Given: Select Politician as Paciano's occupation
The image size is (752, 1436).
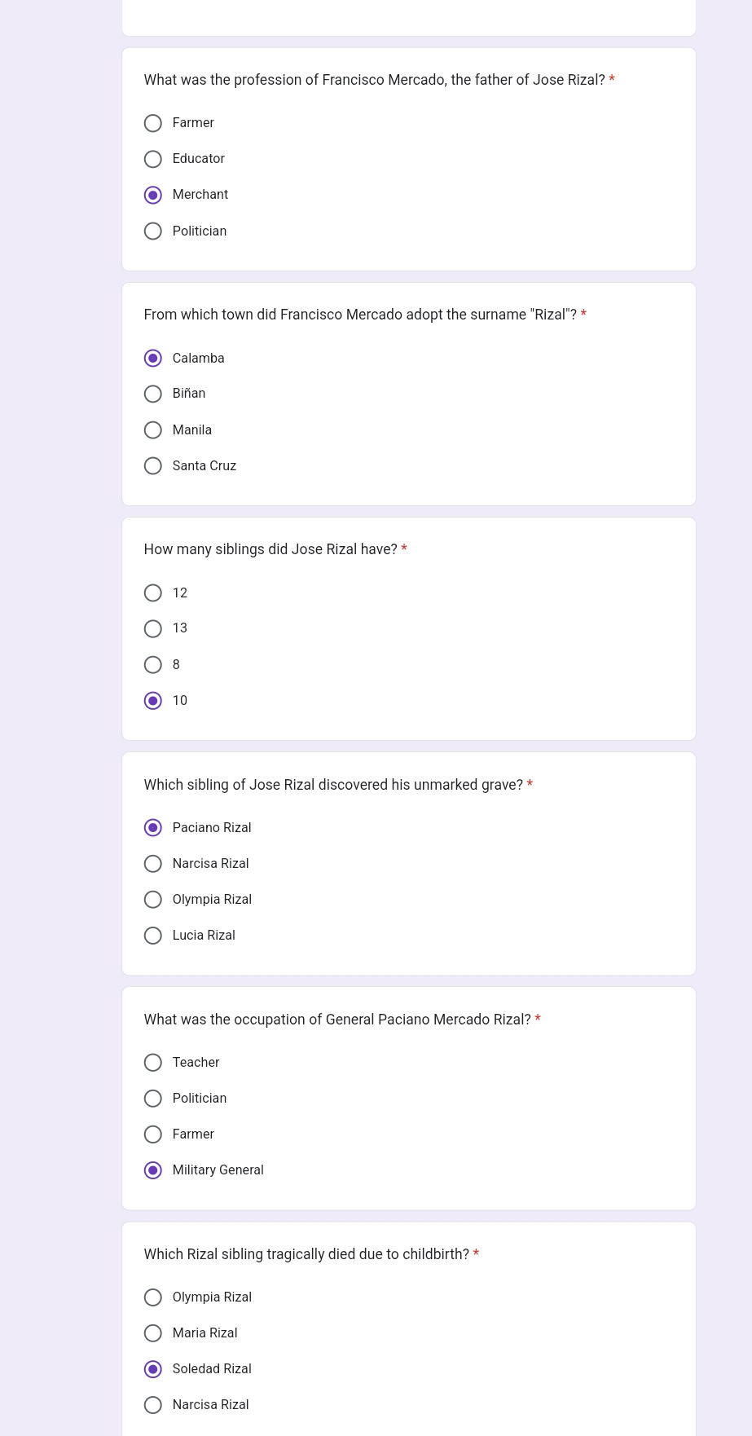Looking at the screenshot, I should [153, 1099].
